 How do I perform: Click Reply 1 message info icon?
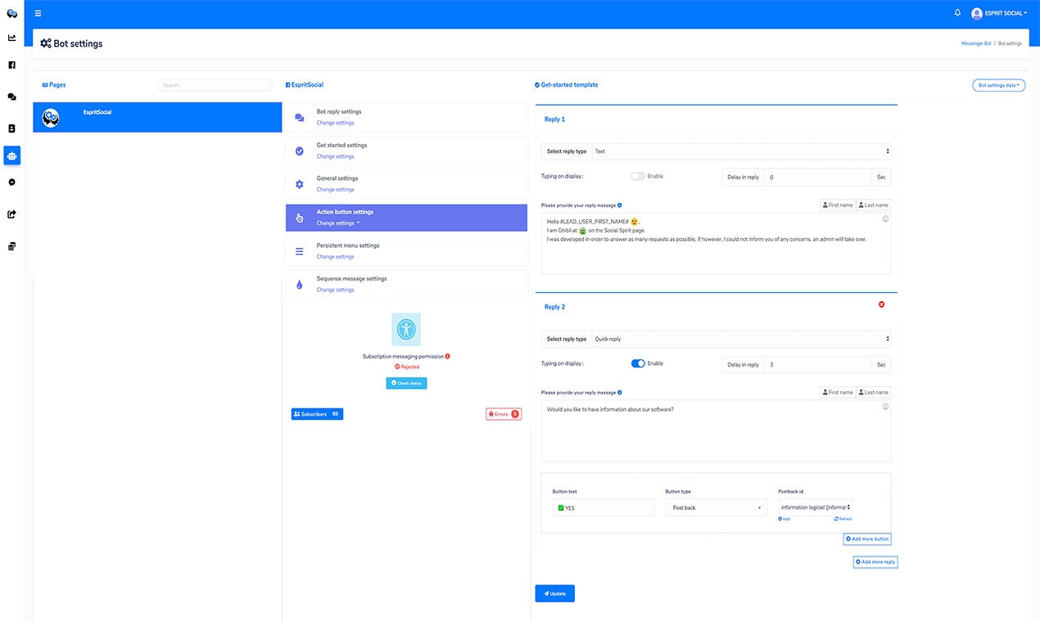619,205
